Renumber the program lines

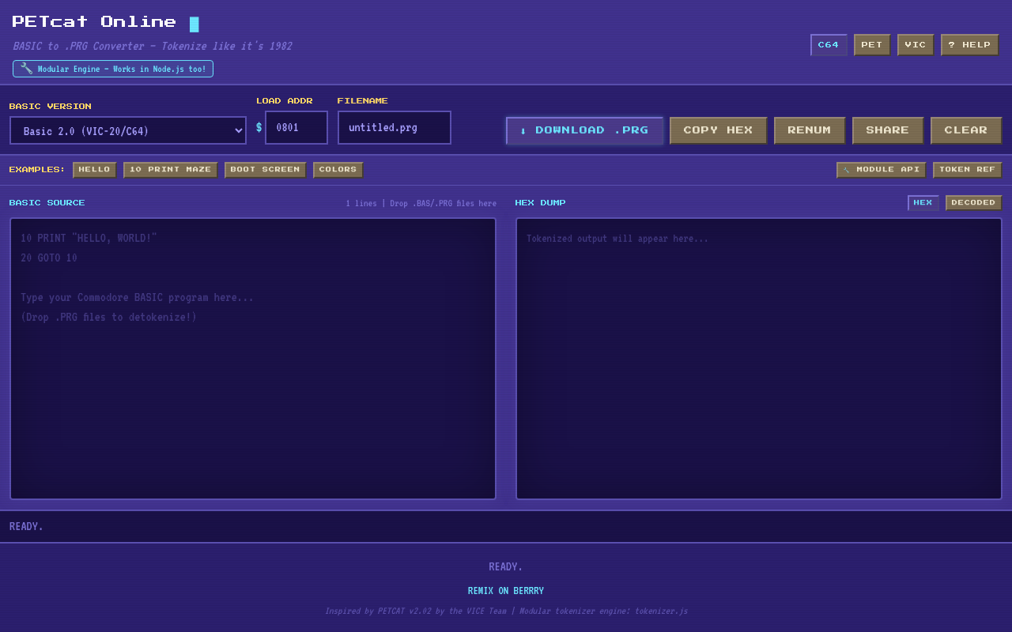pos(810,130)
